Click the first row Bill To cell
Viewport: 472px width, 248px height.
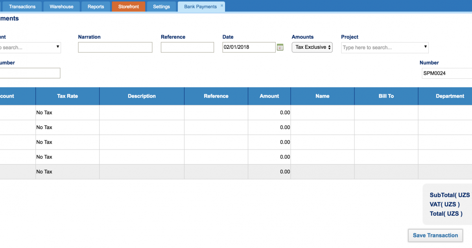click(386, 113)
